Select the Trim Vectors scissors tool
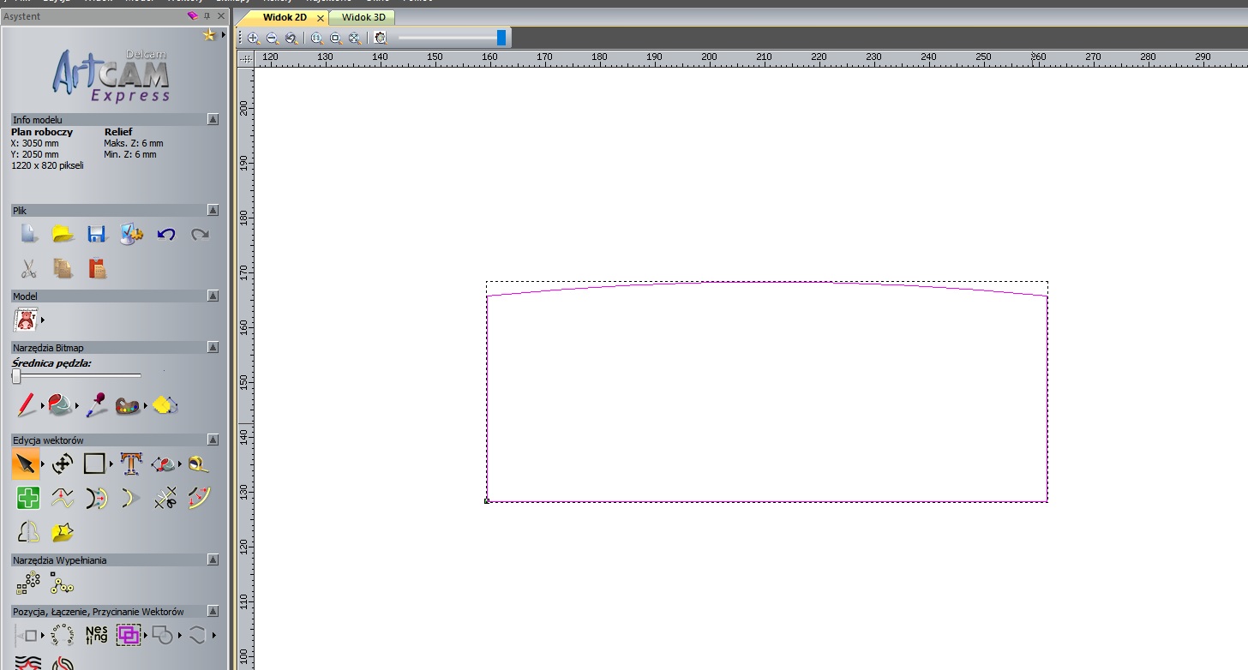Viewport: 1248px width, 670px height. click(x=165, y=498)
